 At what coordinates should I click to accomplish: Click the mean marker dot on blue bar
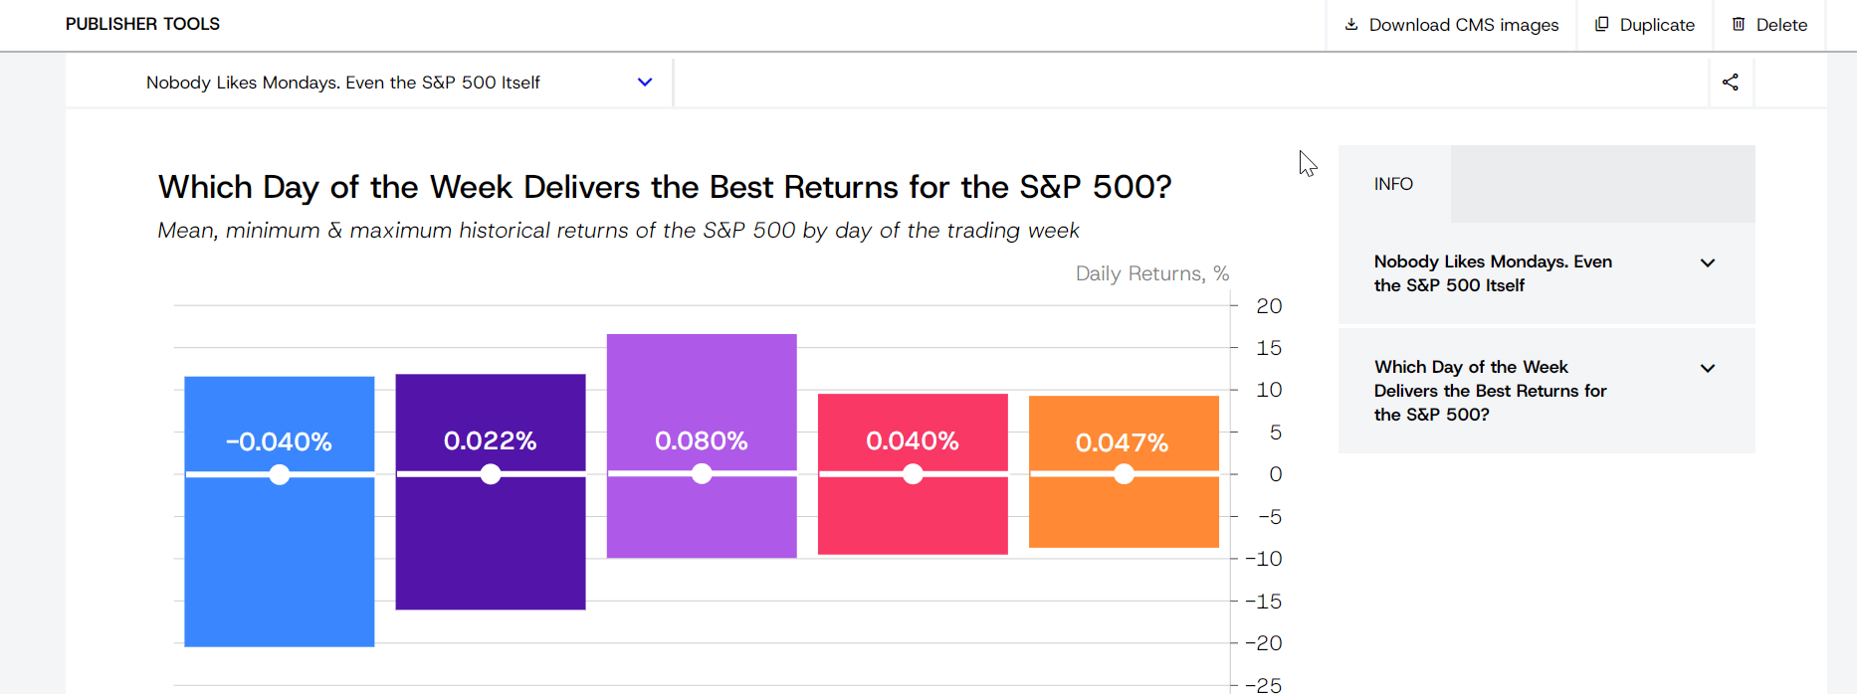click(x=280, y=475)
